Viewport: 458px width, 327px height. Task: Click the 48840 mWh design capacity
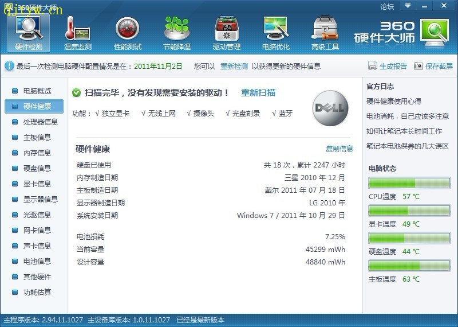(325, 262)
